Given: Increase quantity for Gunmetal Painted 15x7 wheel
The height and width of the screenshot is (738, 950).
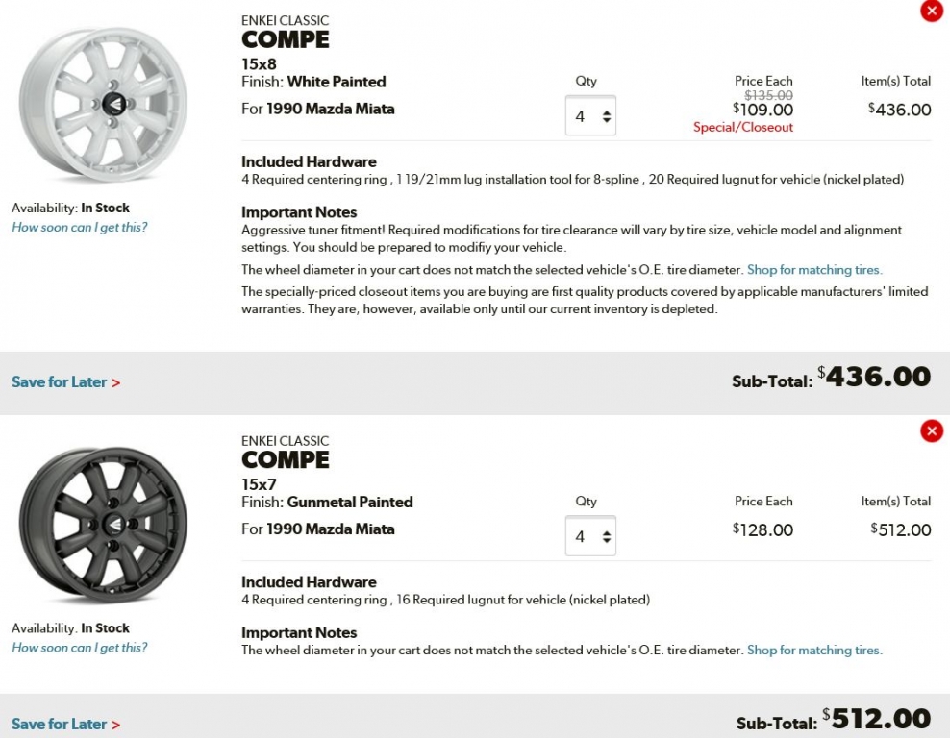Looking at the screenshot, I should pos(607,532).
